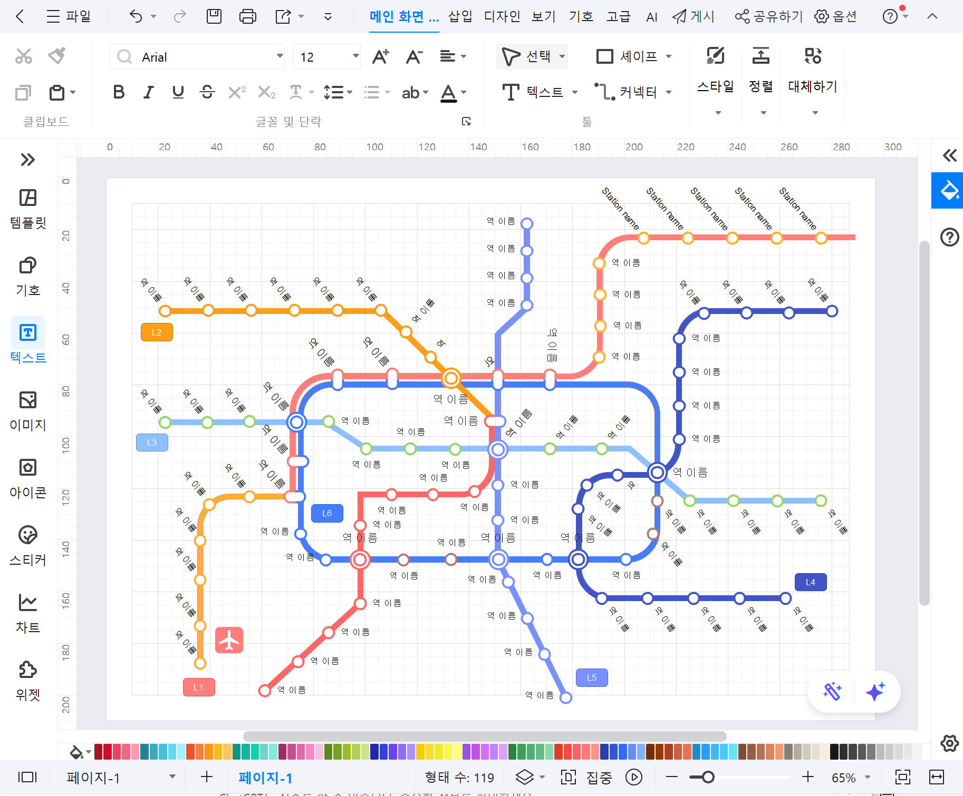Open the AI tab
This screenshot has height=796, width=963.
pos(652,16)
